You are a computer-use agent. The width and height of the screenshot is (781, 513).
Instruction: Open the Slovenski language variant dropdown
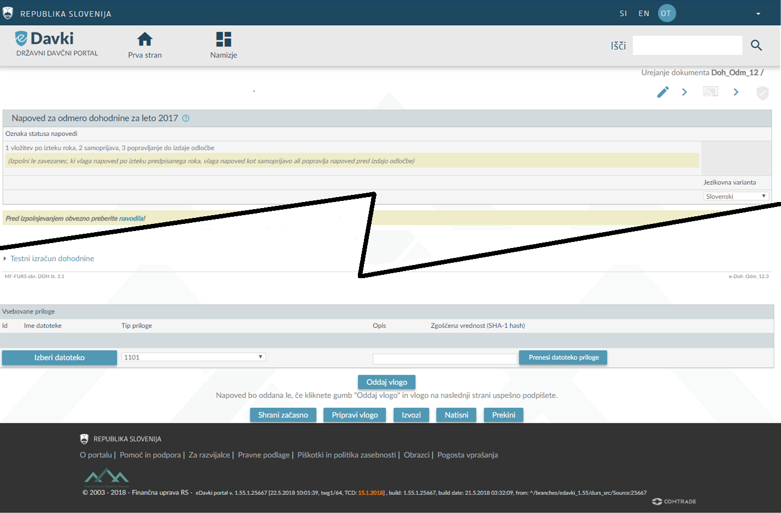click(736, 197)
